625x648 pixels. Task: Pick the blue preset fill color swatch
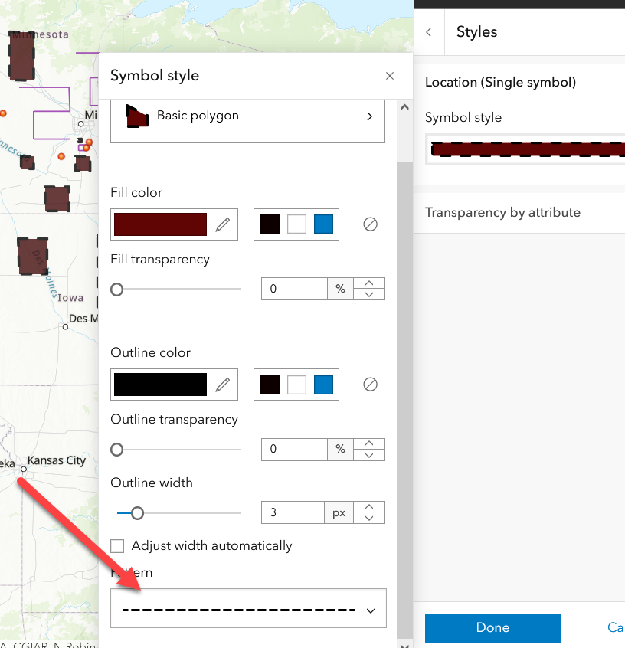[x=322, y=224]
